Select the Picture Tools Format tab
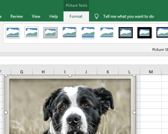The height and width of the screenshot is (134, 168). [76, 16]
